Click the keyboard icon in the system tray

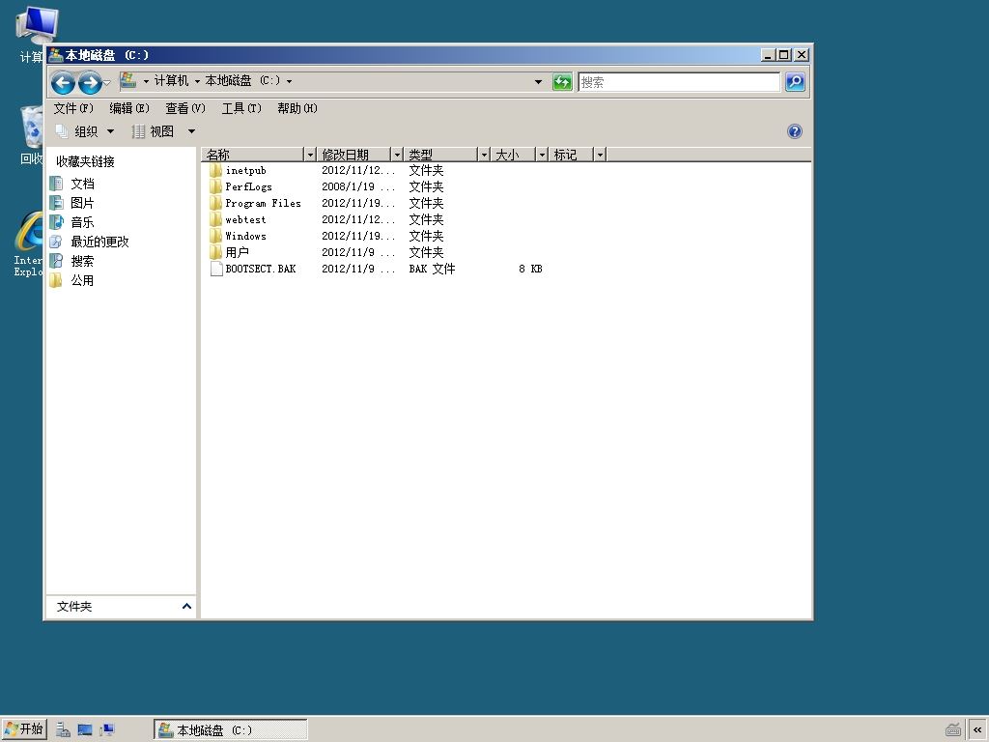(953, 730)
